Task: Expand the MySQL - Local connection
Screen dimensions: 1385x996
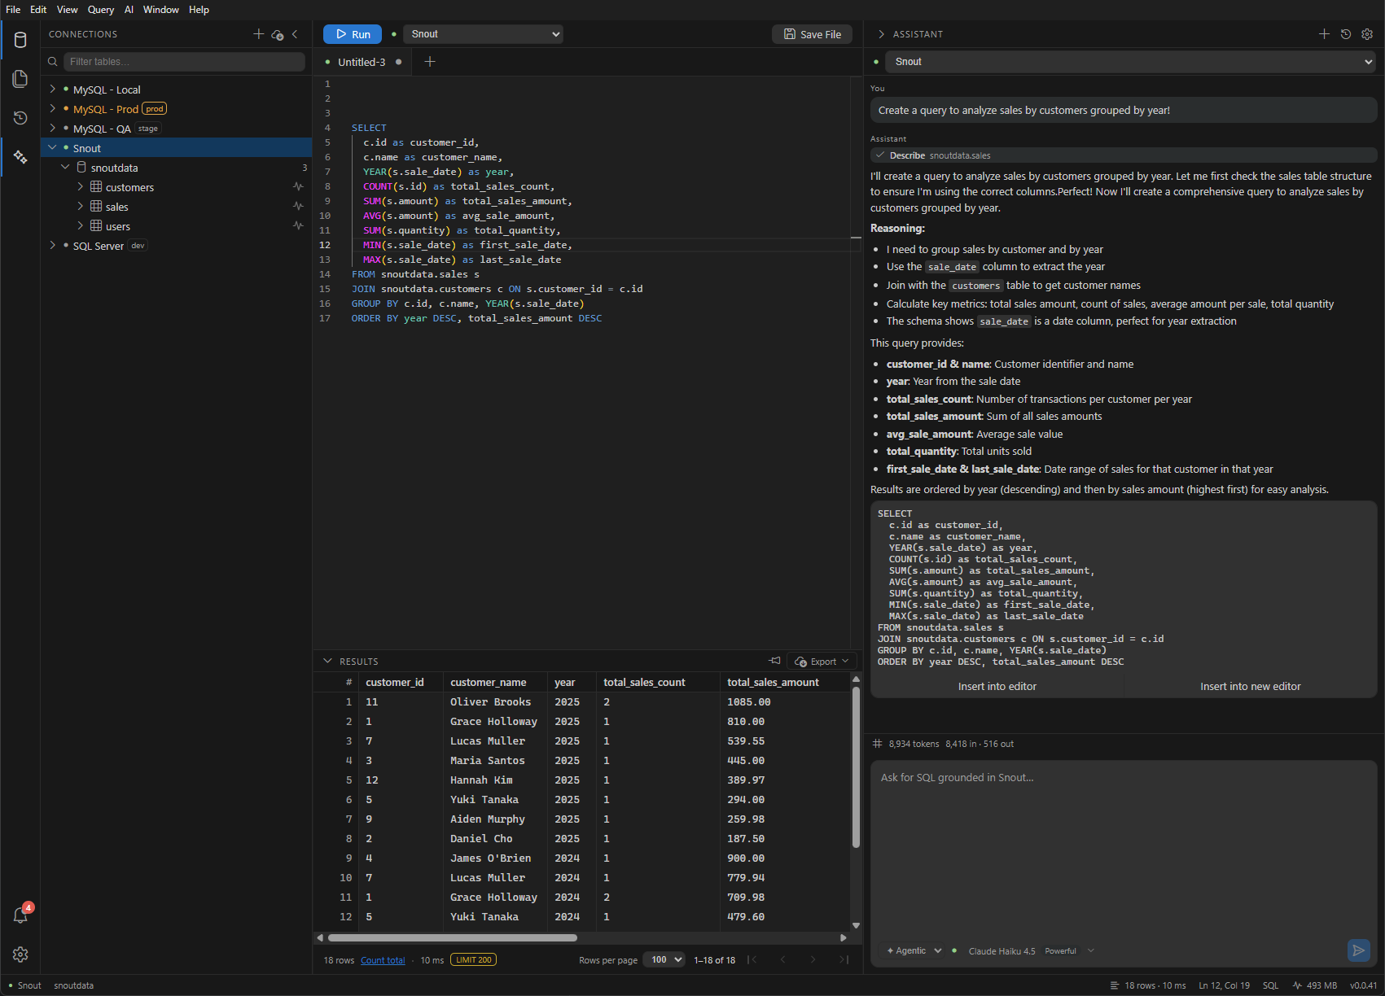Action: tap(53, 89)
